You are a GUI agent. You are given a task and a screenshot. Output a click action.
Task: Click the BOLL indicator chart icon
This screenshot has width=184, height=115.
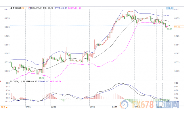tap(30, 8)
